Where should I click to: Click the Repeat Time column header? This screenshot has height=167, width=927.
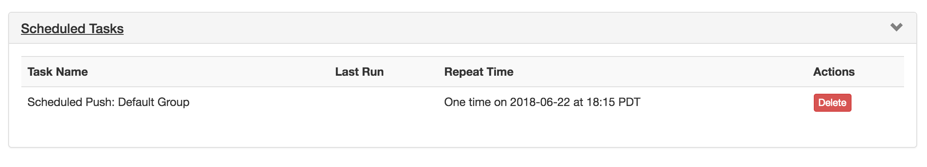pos(479,72)
